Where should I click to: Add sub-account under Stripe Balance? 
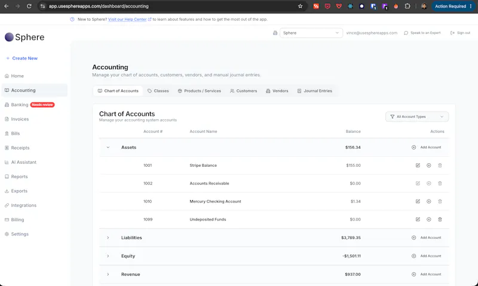coord(428,165)
